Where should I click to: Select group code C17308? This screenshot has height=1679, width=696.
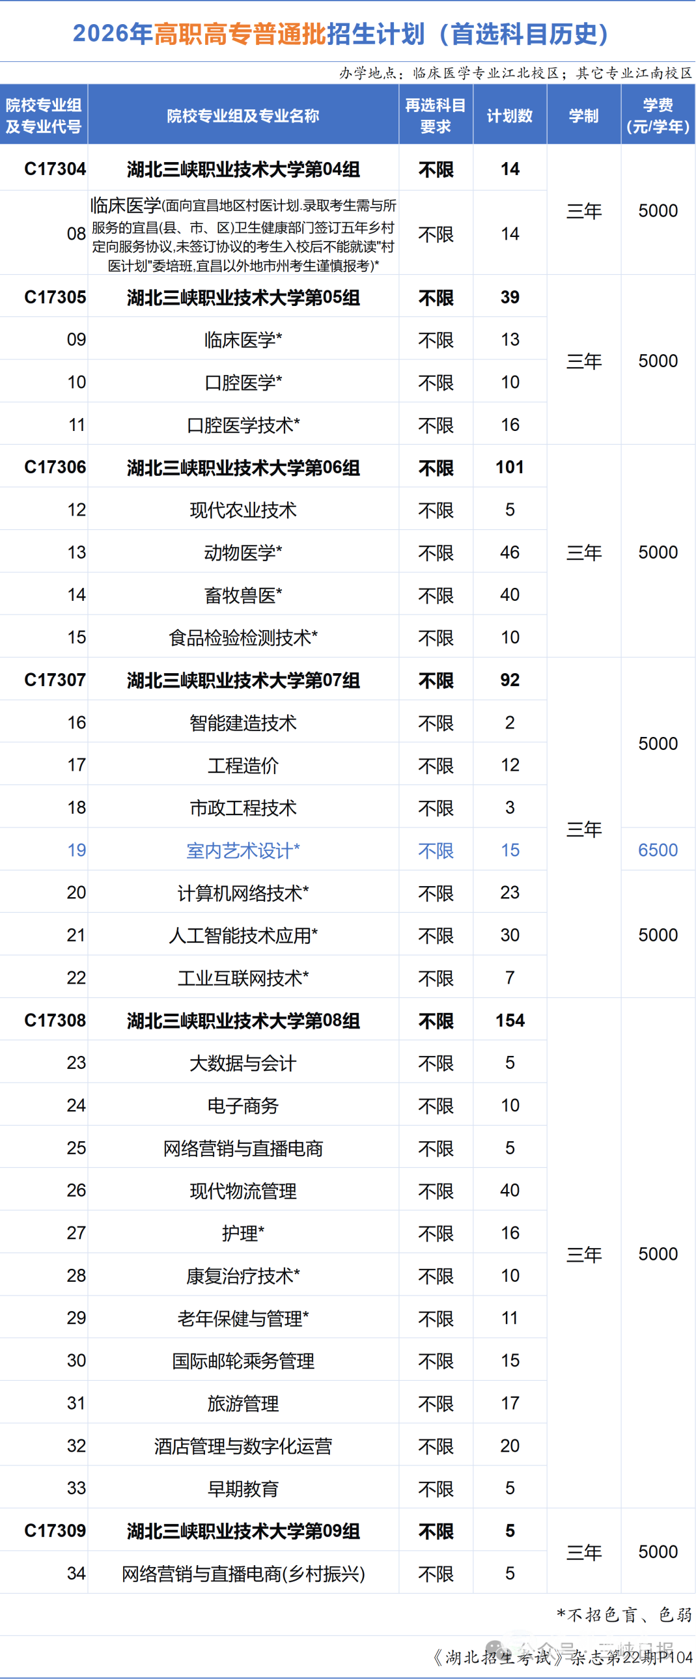point(55,1020)
